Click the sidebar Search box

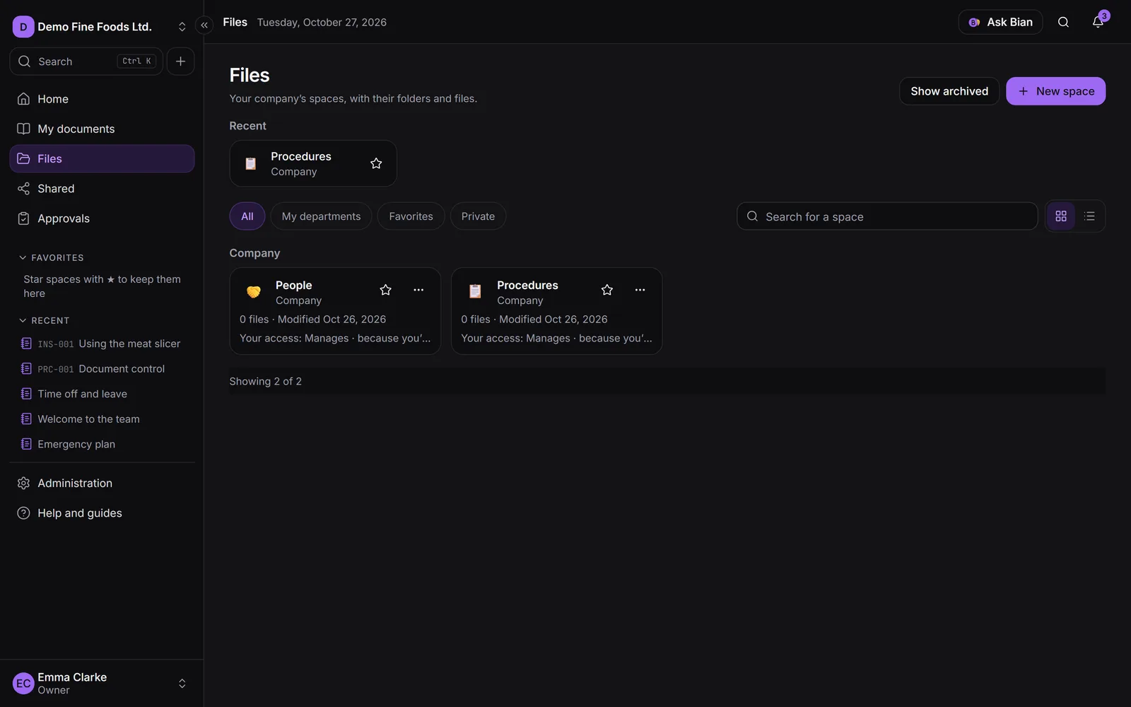86,62
